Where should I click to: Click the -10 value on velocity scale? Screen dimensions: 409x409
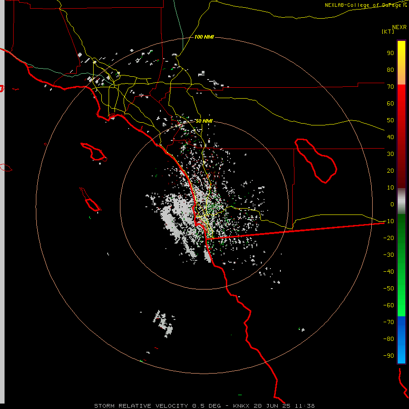389,221
